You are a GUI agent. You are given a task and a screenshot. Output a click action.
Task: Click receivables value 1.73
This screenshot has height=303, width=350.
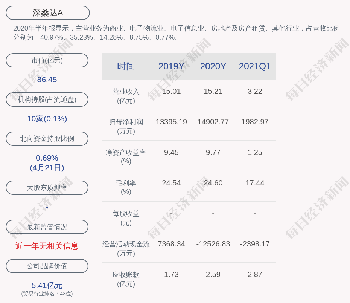tap(171, 274)
